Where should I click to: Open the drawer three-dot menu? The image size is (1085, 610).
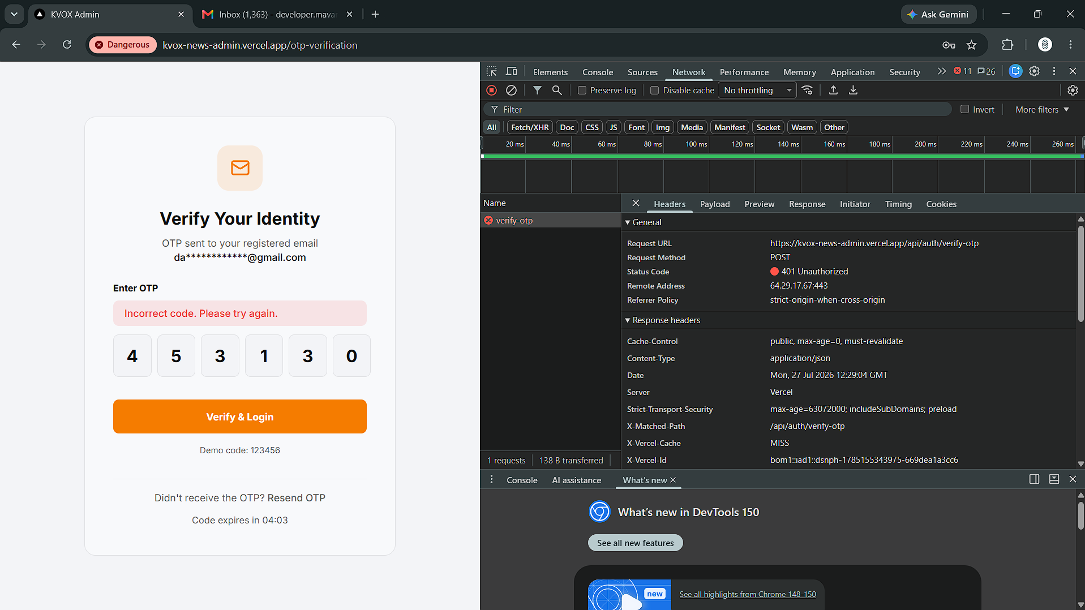click(491, 479)
